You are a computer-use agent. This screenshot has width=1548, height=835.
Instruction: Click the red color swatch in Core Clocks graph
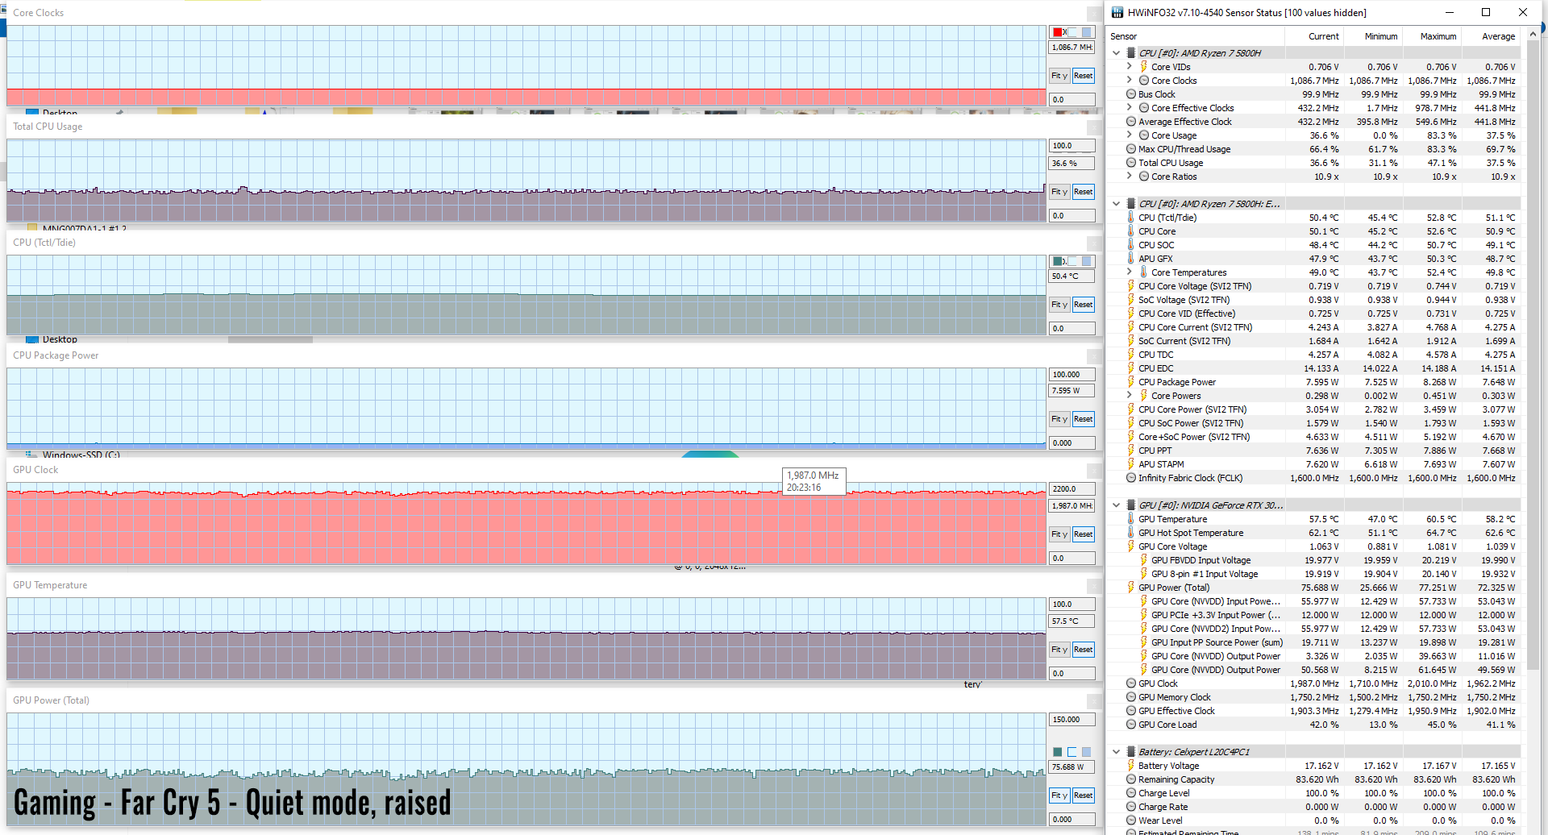[x=1058, y=32]
